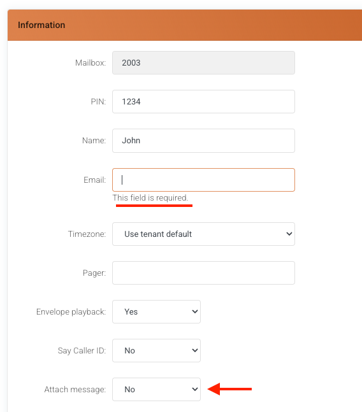The height and width of the screenshot is (412, 362).
Task: Click the 'This field is required.' message
Action: tap(150, 197)
